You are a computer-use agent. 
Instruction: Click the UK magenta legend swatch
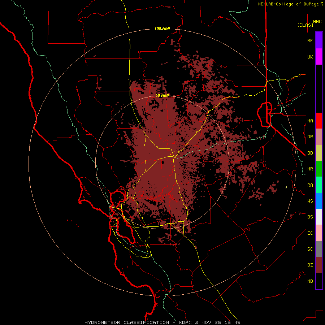(x=319, y=57)
